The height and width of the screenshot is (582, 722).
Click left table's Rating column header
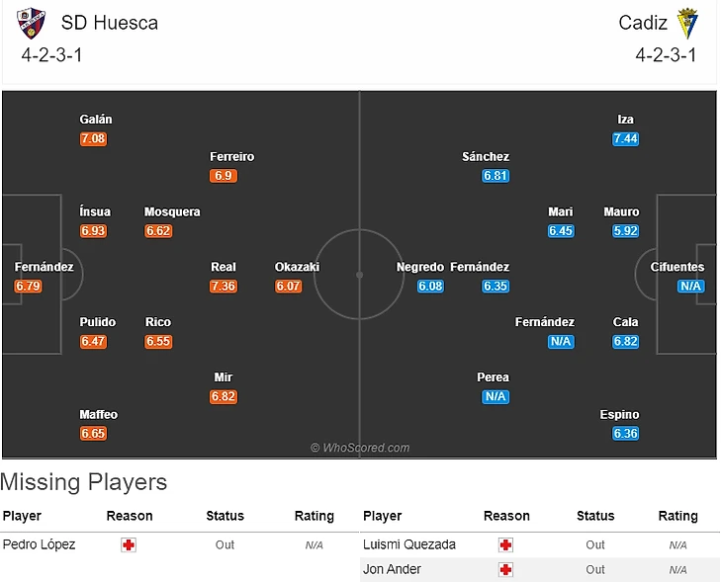pyautogui.click(x=315, y=516)
